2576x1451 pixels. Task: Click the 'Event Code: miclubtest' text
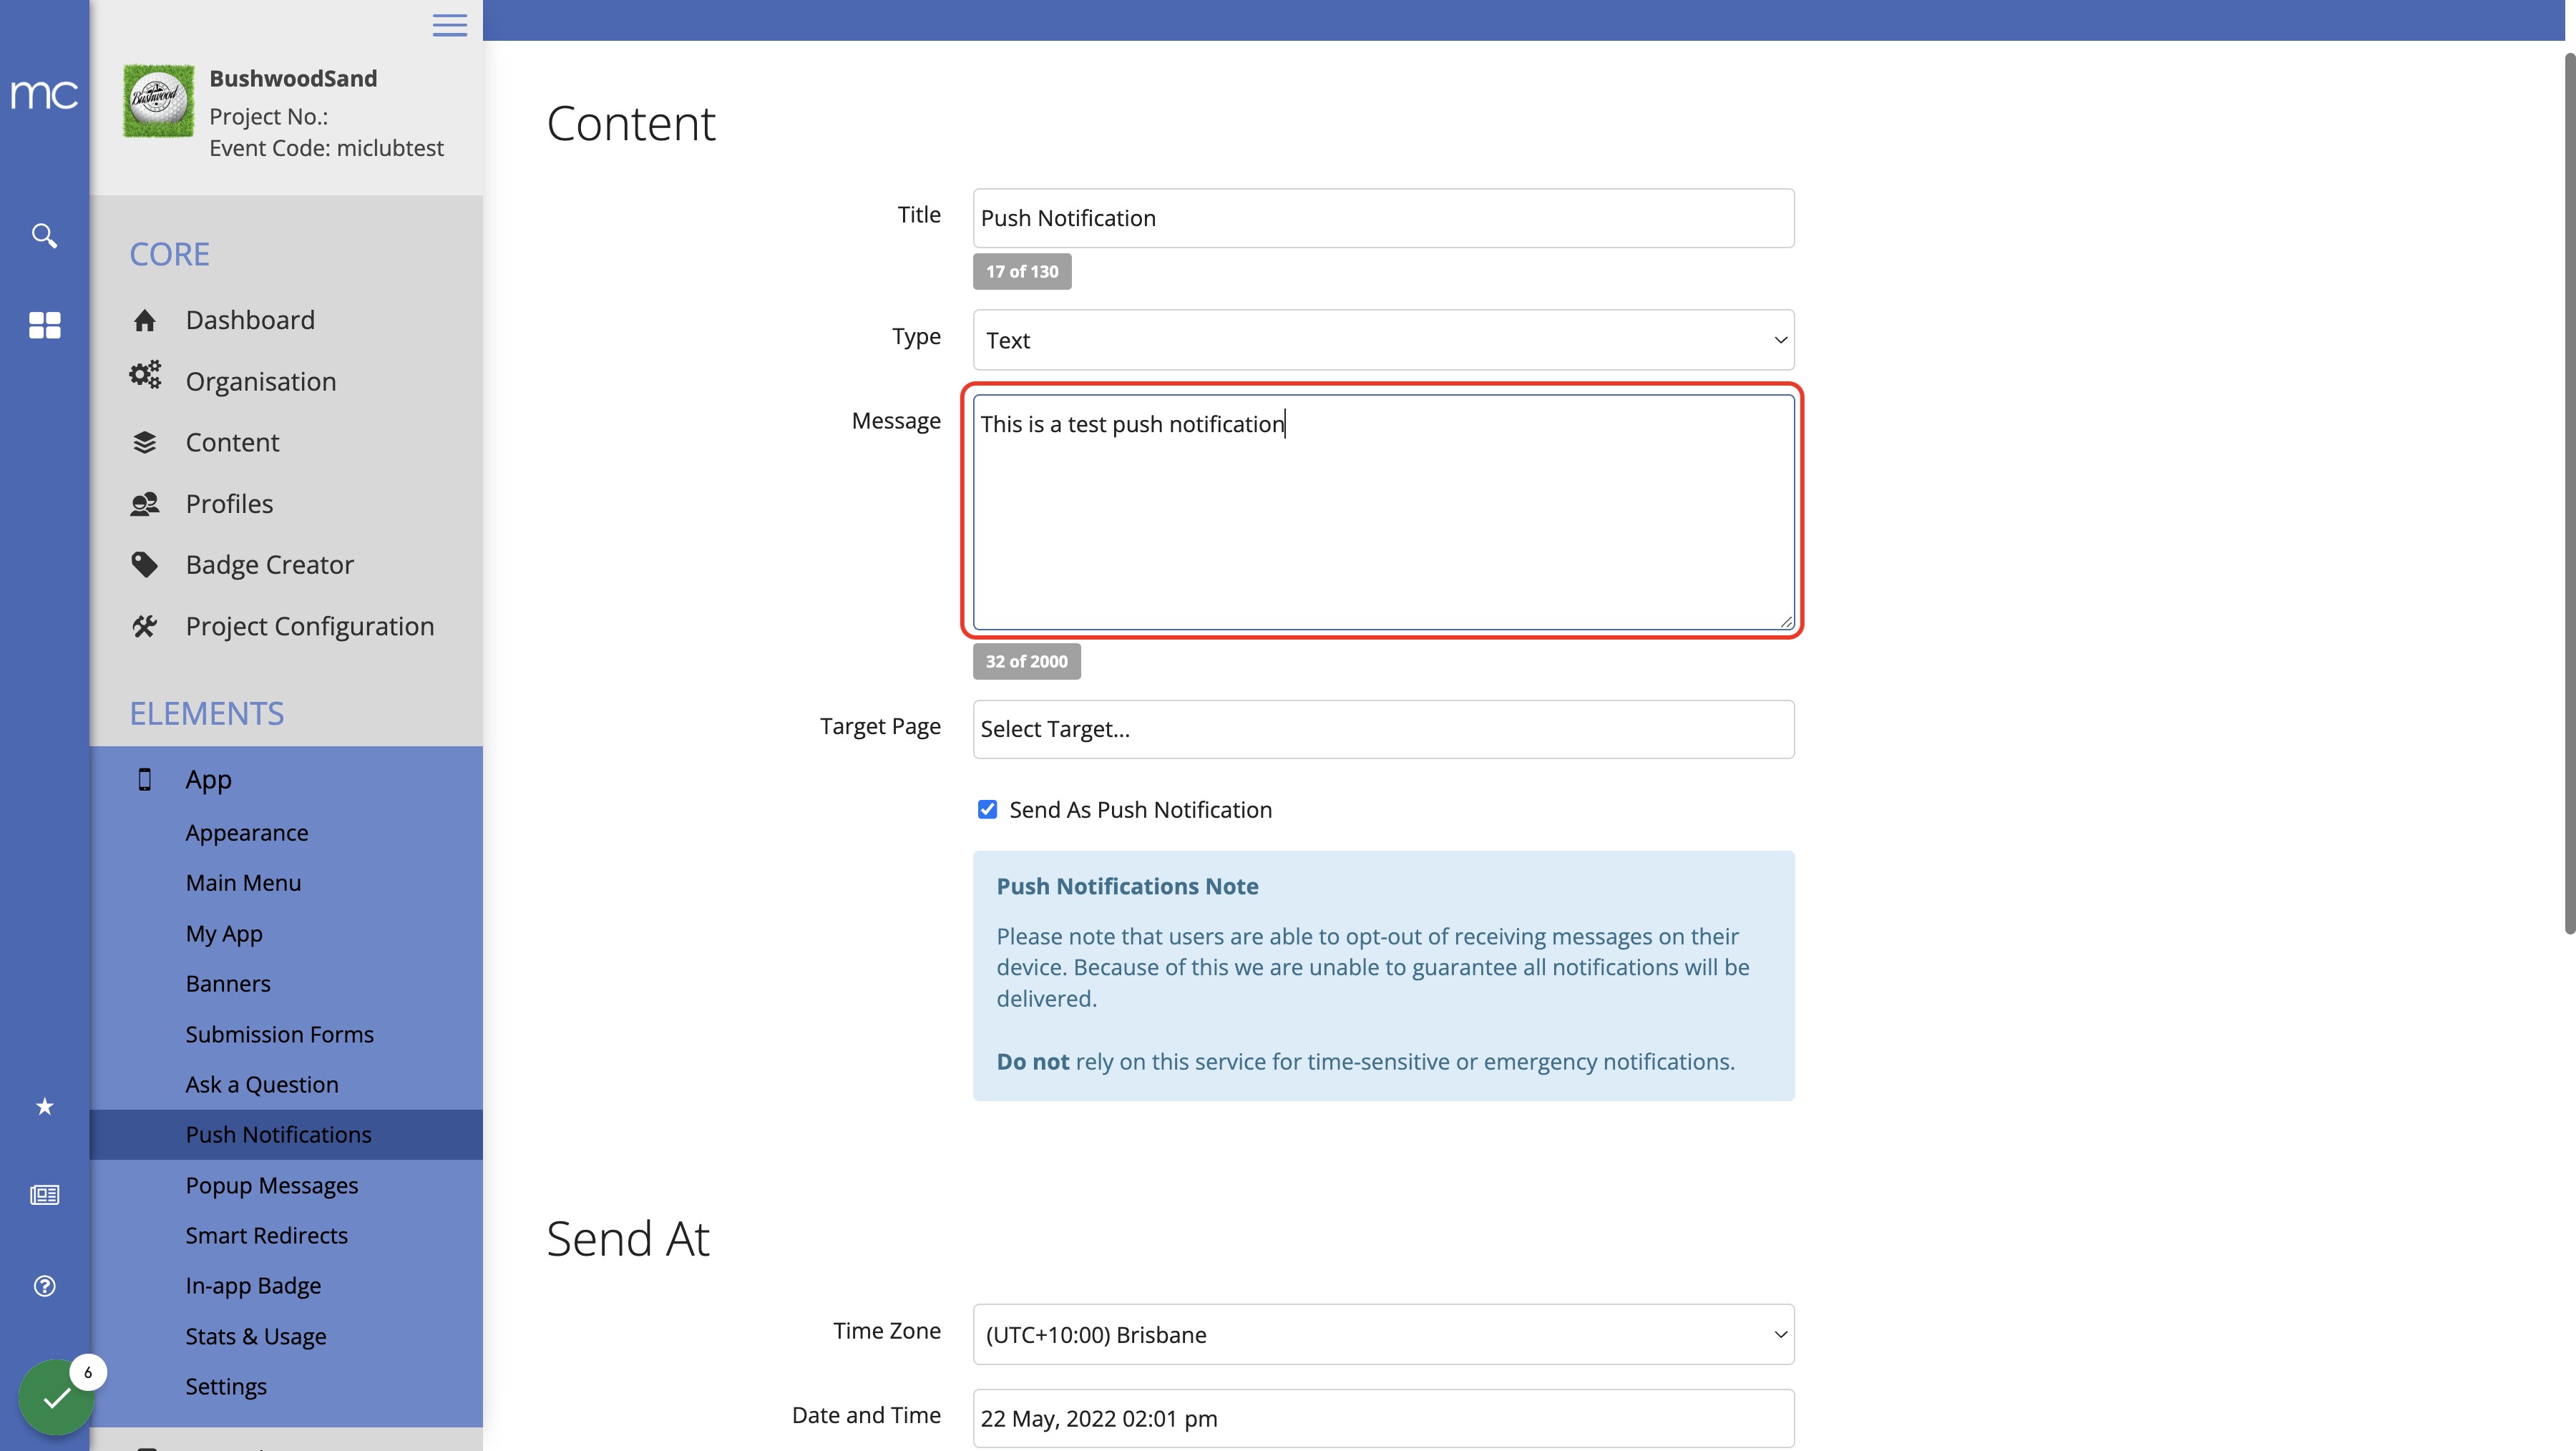click(x=326, y=148)
